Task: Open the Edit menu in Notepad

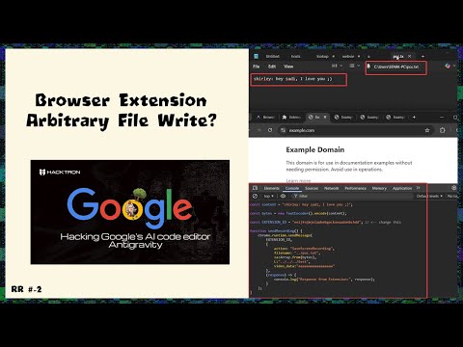Action: (x=272, y=67)
